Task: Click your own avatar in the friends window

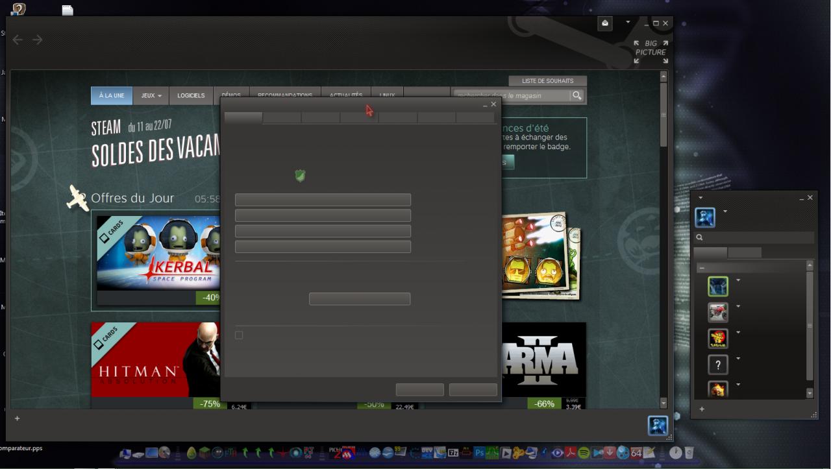Action: pyautogui.click(x=705, y=218)
